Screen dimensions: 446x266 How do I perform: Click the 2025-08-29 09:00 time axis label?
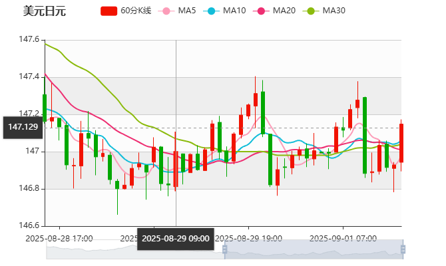(x=176, y=238)
